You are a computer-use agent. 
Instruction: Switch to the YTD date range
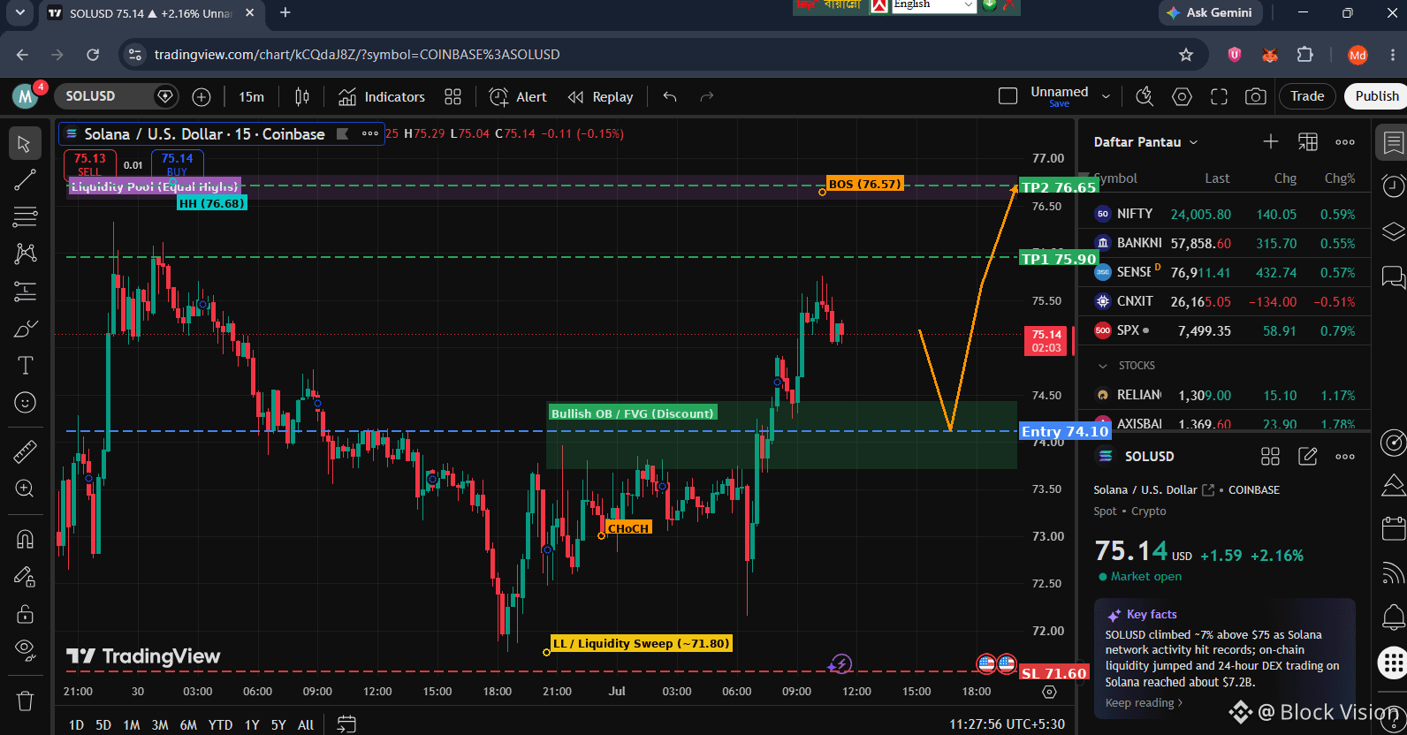(x=220, y=725)
